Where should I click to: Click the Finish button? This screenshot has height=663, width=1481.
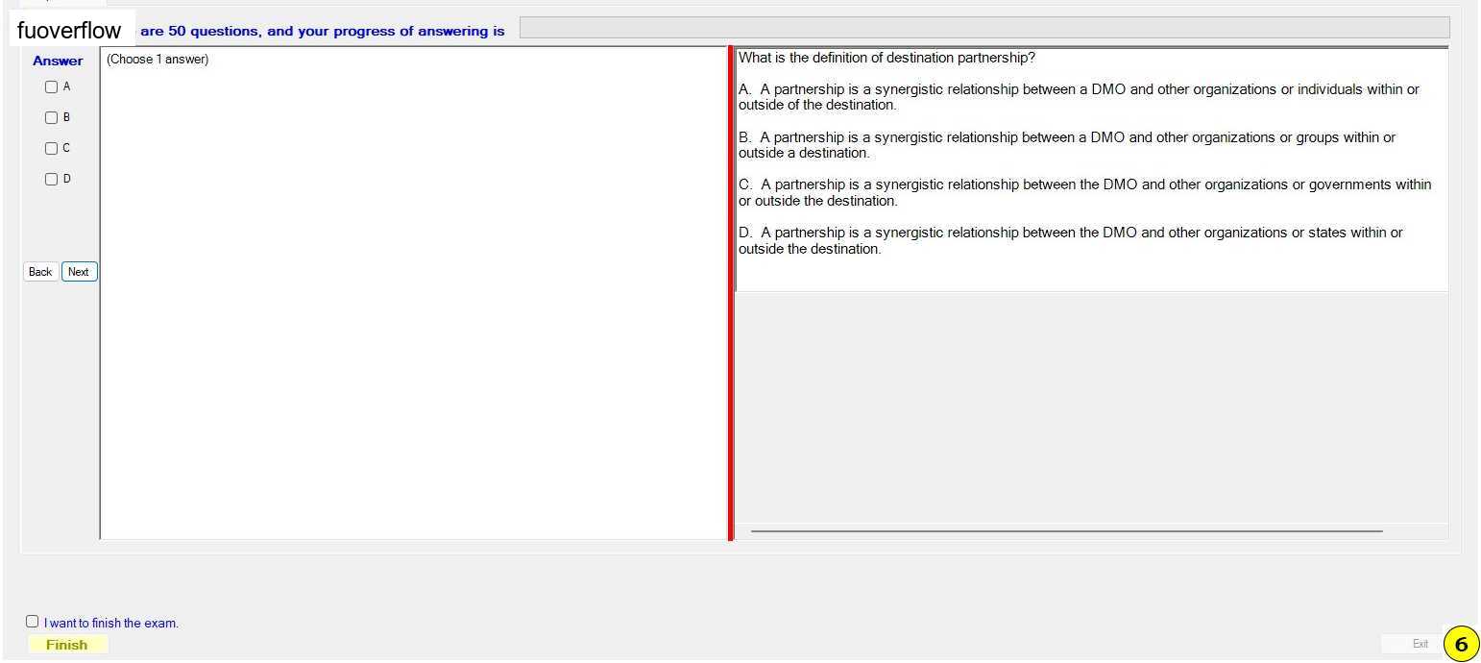coord(67,645)
